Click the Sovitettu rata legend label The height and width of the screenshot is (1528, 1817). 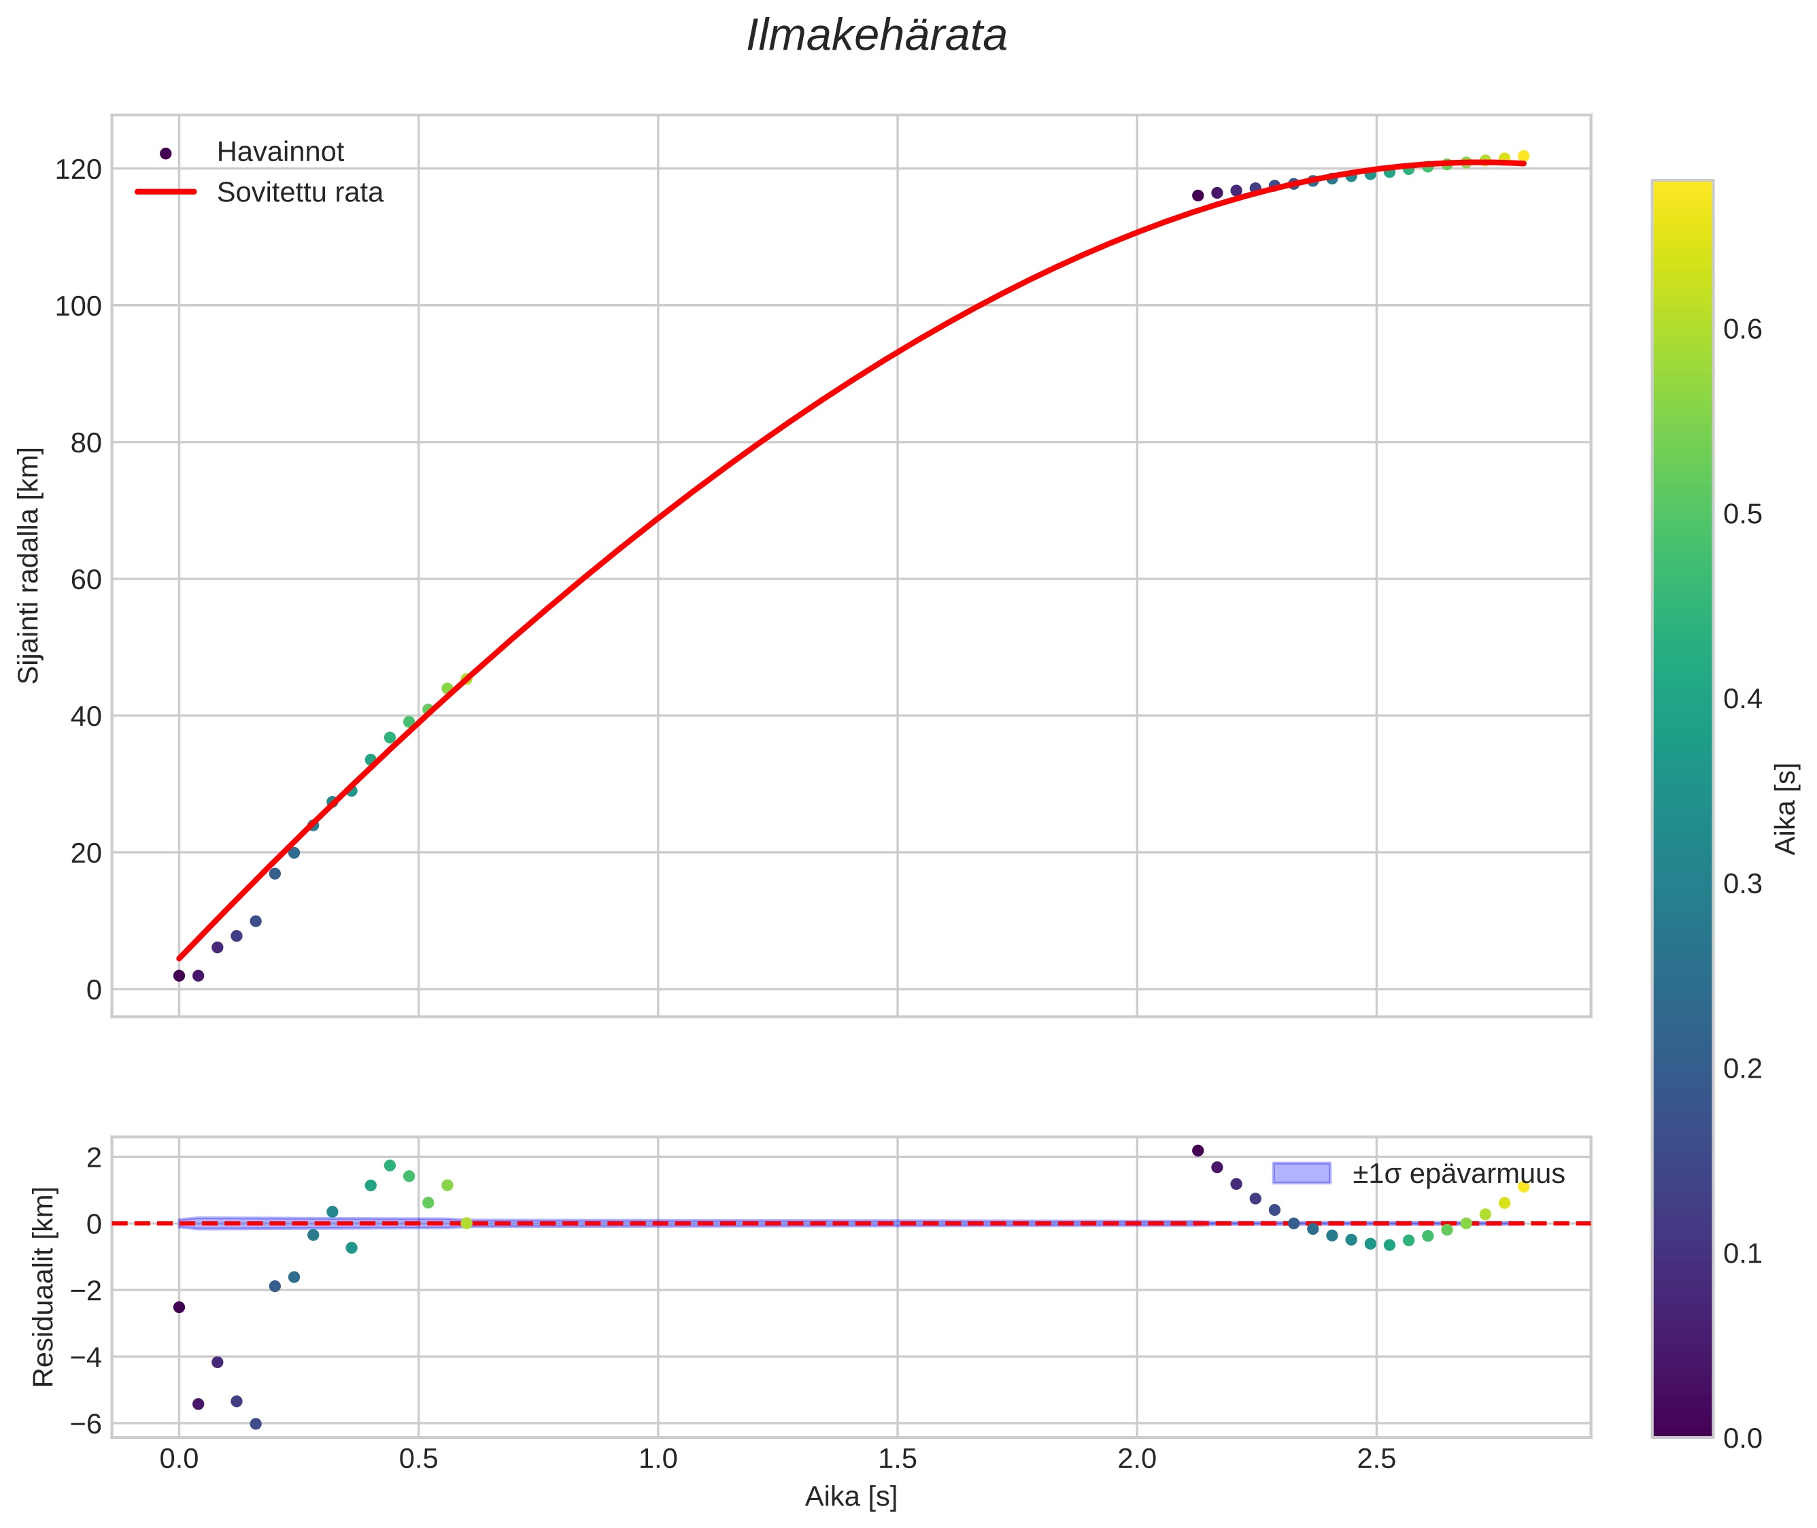(x=299, y=193)
